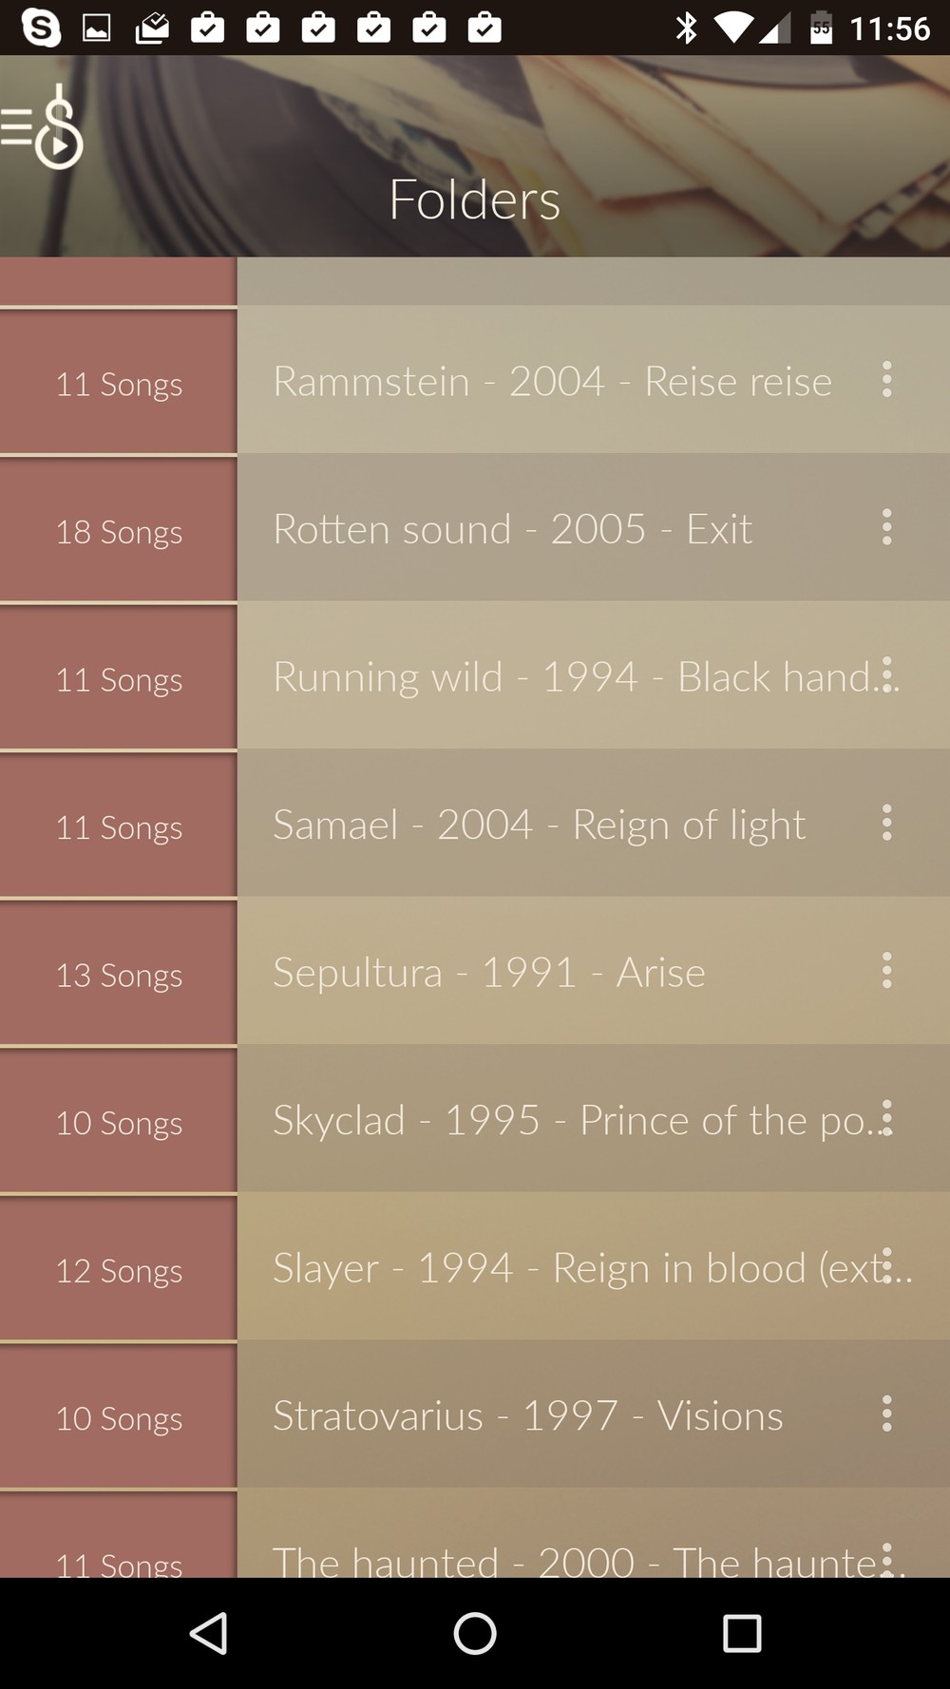The width and height of the screenshot is (950, 1689).
Task: Open more options for Rotten sound Exit
Action: tap(886, 527)
